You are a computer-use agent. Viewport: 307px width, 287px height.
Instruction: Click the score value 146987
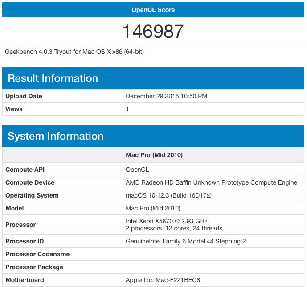(x=153, y=31)
